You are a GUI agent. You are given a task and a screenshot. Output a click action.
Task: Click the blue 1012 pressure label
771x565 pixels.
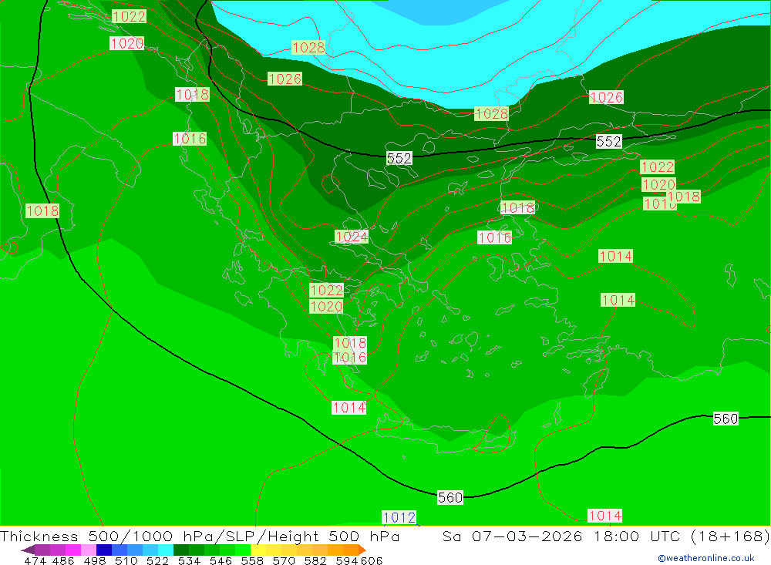coord(399,517)
